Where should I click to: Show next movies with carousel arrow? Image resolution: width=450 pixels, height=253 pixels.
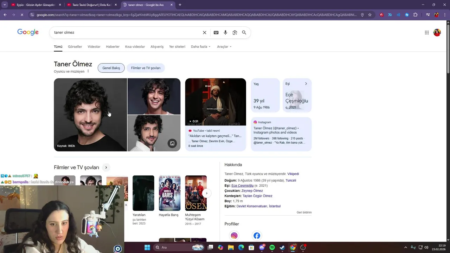(x=207, y=193)
